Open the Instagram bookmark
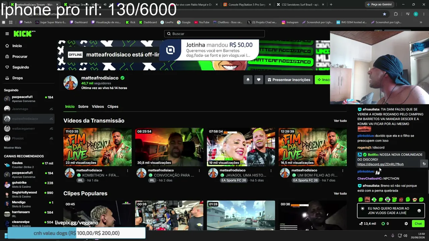Viewport: 429px width, 241px height. pyautogui.click(x=290, y=22)
